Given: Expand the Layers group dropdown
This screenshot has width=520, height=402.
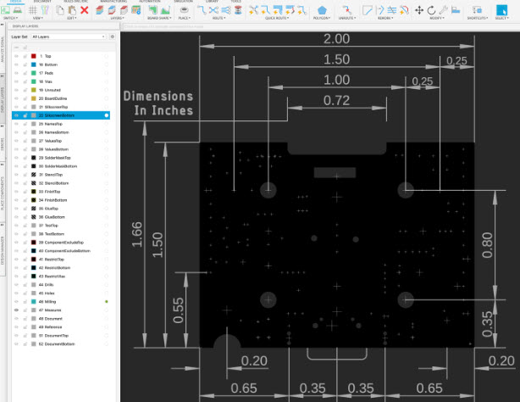Looking at the screenshot, I should click(117, 18).
